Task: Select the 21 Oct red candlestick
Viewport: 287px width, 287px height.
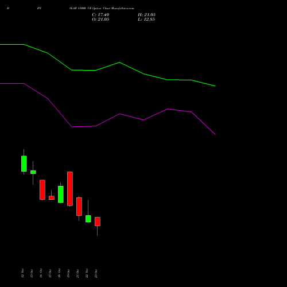Action: pos(79,207)
